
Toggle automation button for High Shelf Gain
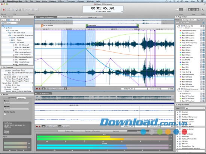[x=203, y=57]
